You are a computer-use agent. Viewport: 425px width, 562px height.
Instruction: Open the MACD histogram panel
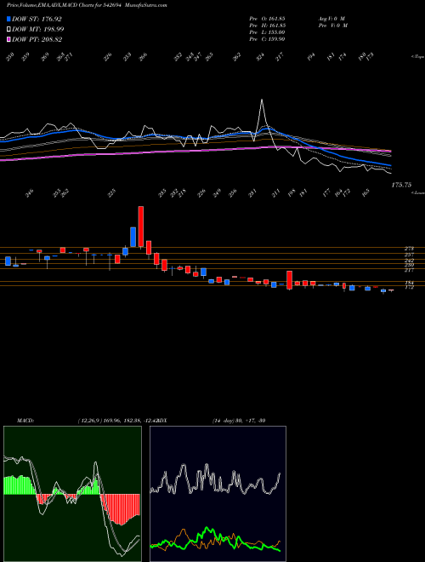pyautogui.click(x=72, y=494)
